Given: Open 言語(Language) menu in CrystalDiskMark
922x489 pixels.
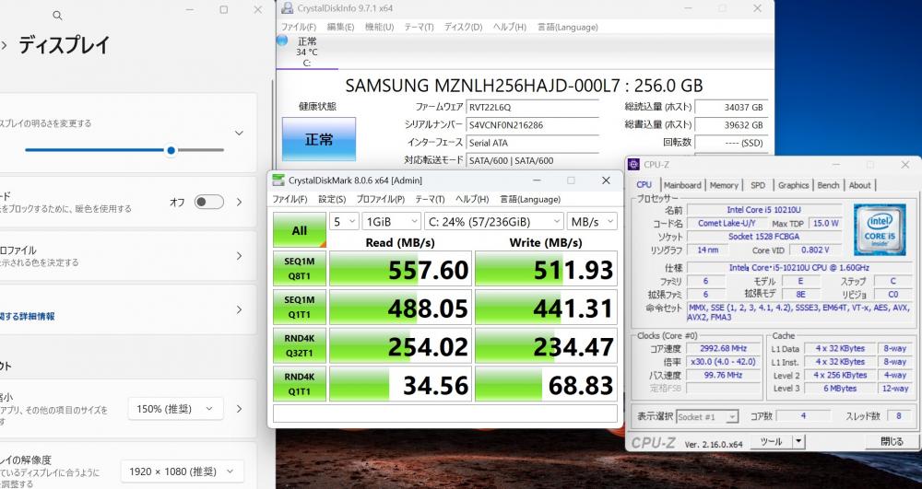Looking at the screenshot, I should point(530,199).
